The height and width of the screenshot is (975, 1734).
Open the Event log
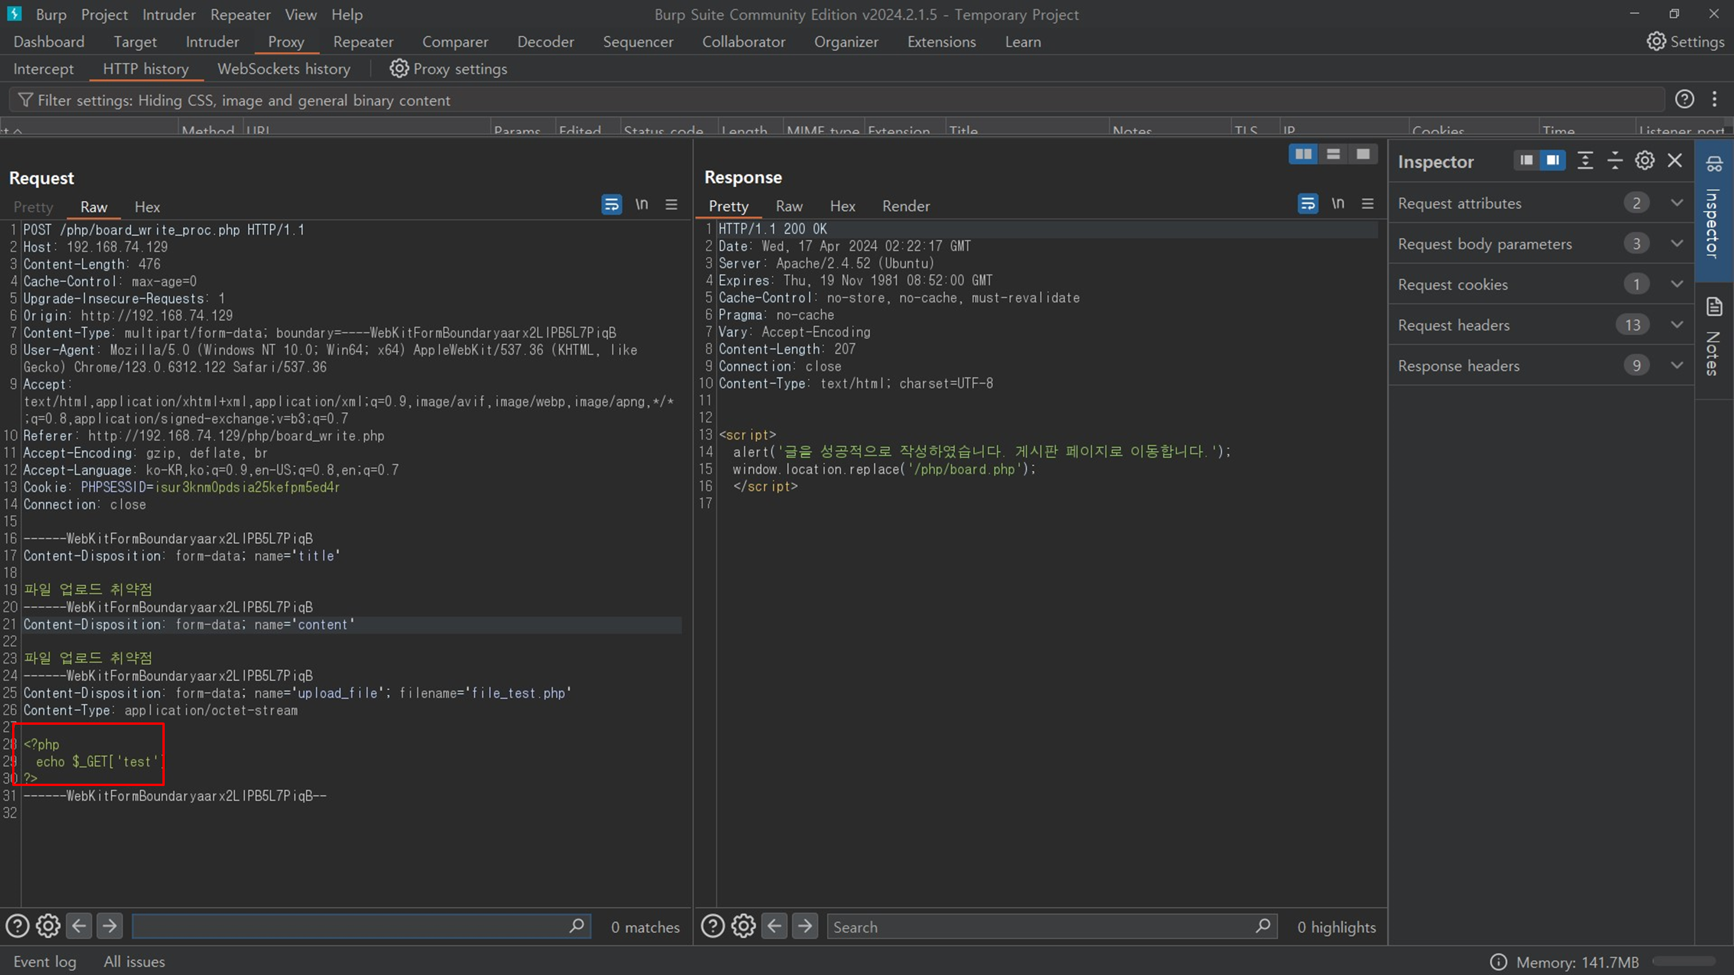(x=45, y=962)
